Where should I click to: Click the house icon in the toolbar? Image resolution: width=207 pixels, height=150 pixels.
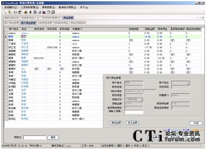[25, 12]
